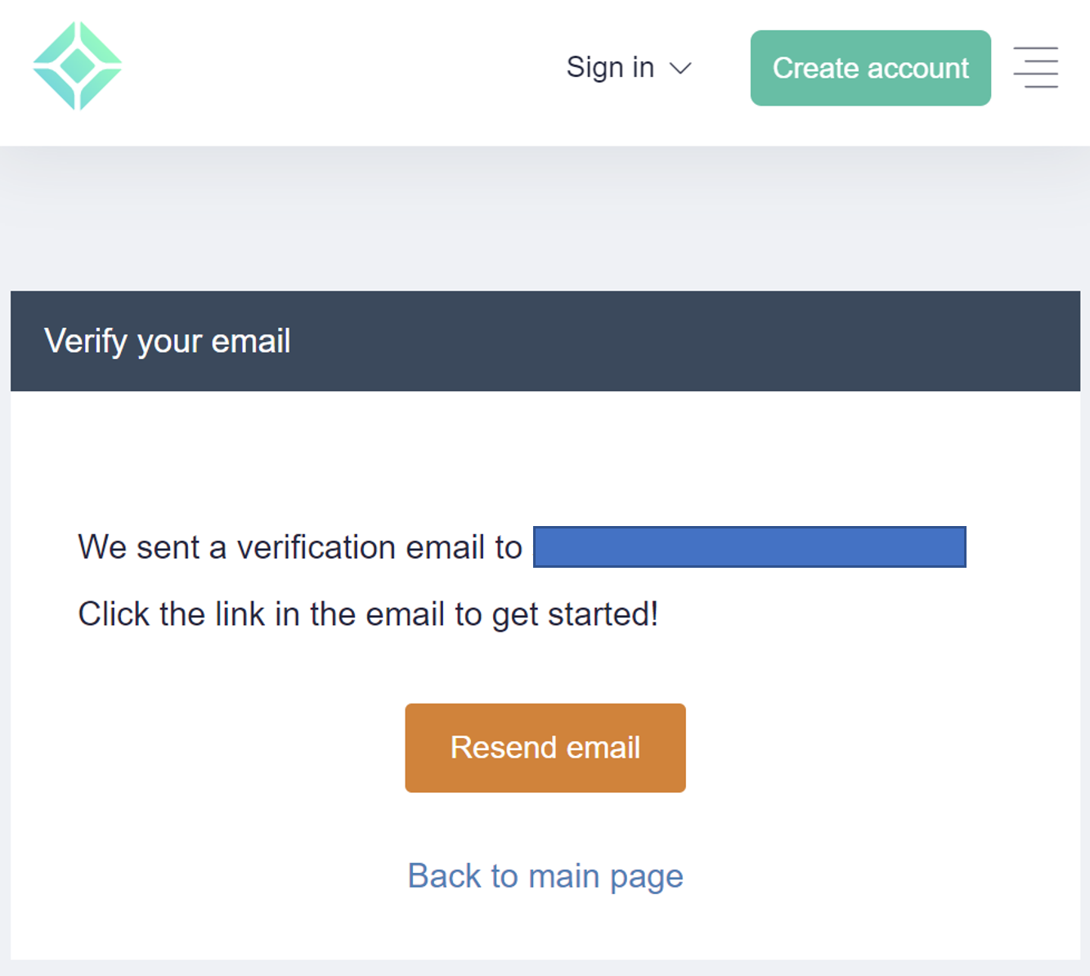Request another verification email with Resend email

(545, 748)
